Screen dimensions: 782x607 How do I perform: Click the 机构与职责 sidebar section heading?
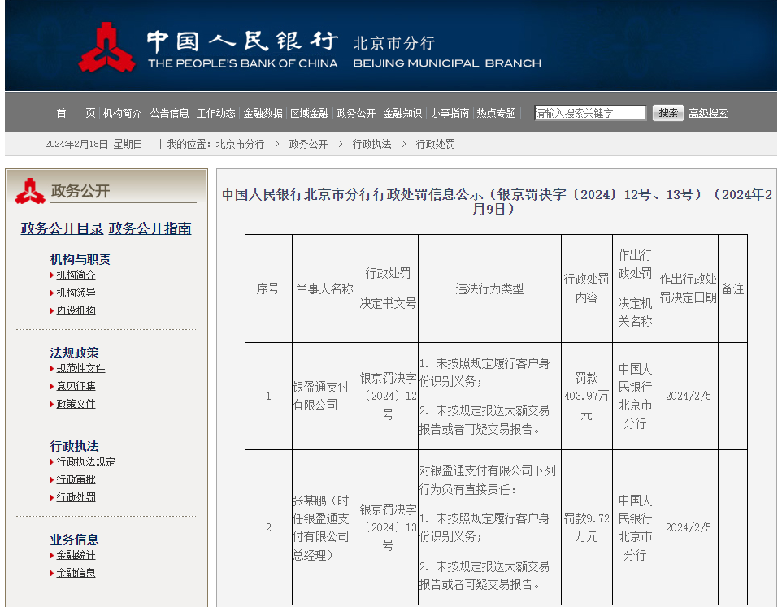80,259
